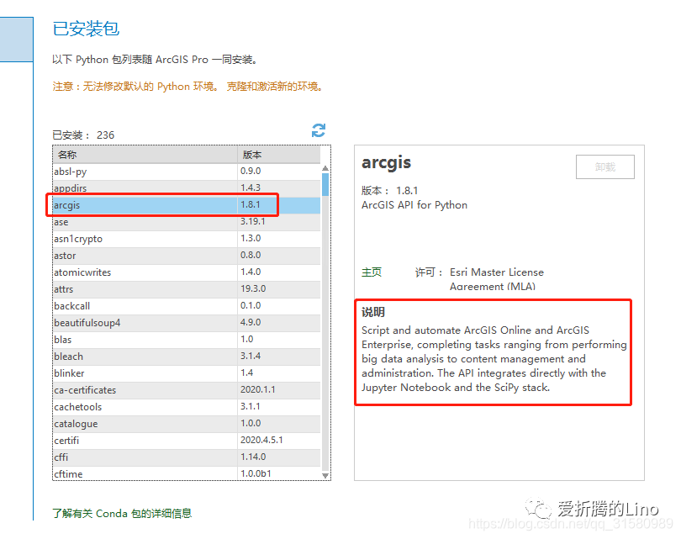Screen dimensions: 681x539
Task: Select the ca-certificates package row
Action: pyautogui.click(x=187, y=390)
